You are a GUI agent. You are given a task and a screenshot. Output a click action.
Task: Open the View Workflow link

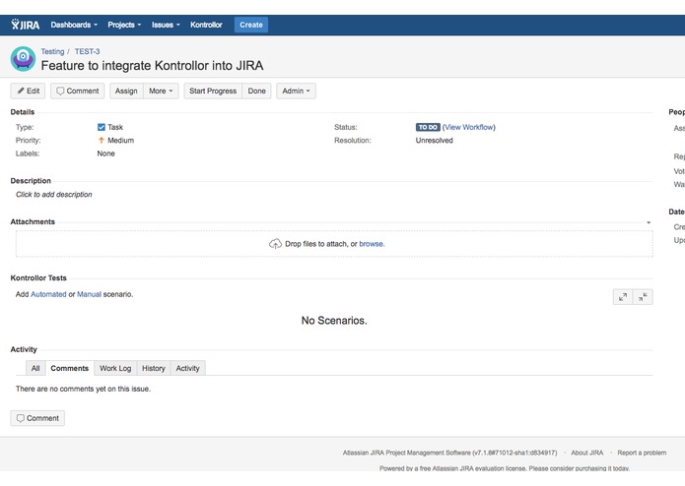pos(469,127)
